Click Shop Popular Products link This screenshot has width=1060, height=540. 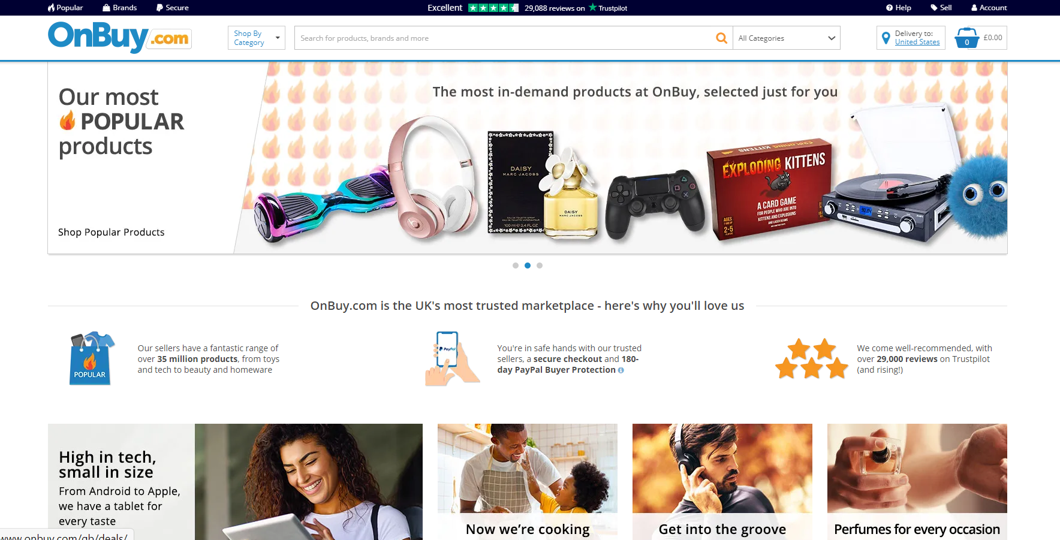[111, 232]
